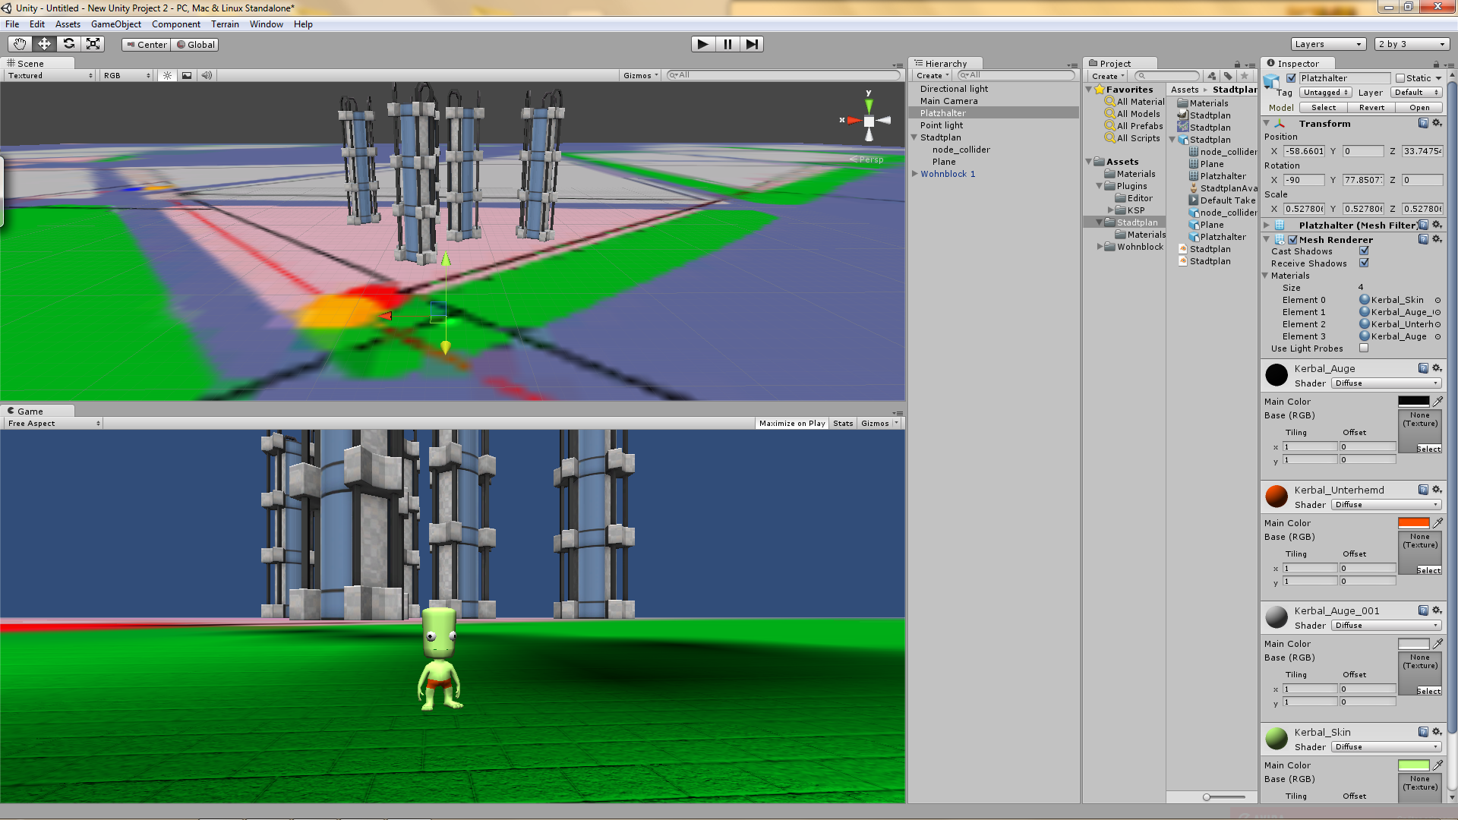This screenshot has width=1458, height=820.
Task: Click the Step frame button
Action: [751, 44]
